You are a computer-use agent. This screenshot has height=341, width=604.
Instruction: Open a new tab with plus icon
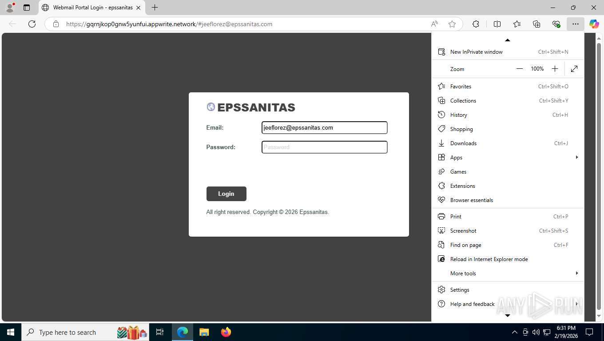(155, 8)
